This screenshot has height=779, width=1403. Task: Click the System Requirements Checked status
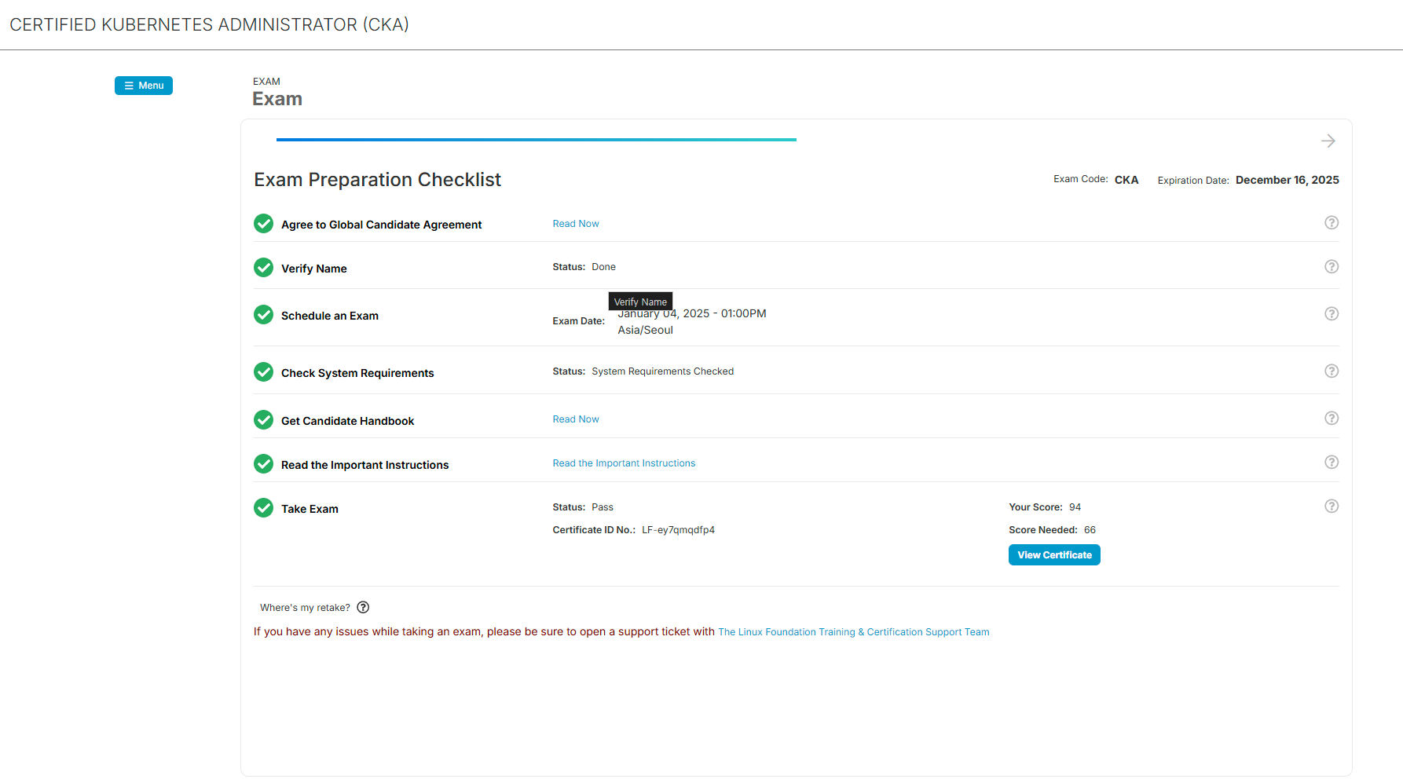662,371
